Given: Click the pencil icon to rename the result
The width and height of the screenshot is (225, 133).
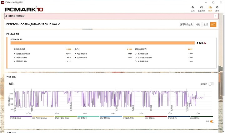Looking at the screenshot, I should click(x=59, y=24).
